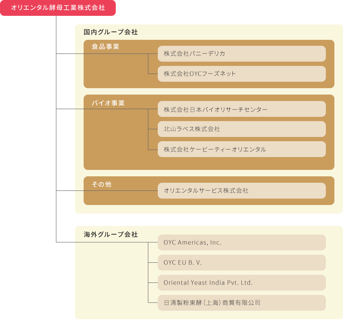Click the connector line left of OYC EU B. V.
The width and height of the screenshot is (343, 321).
(x=153, y=262)
